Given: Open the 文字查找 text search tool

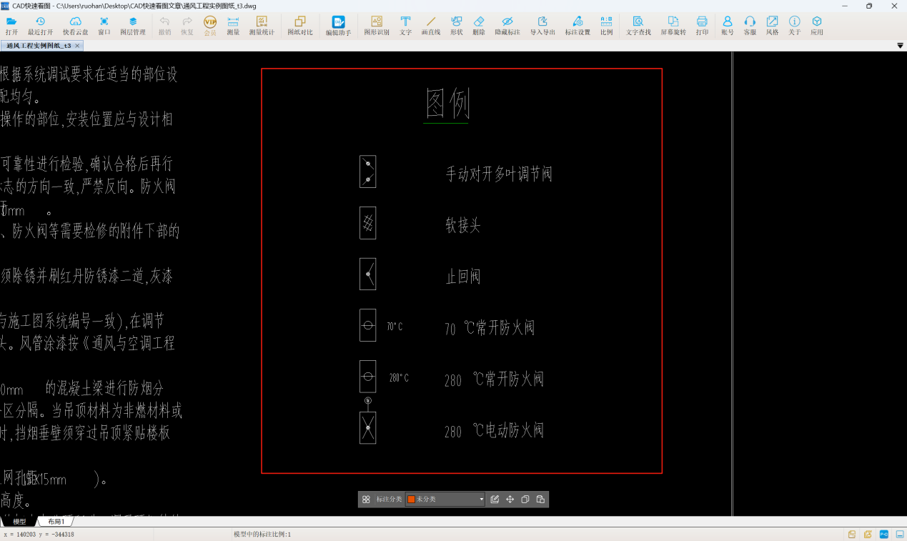Looking at the screenshot, I should [x=638, y=26].
